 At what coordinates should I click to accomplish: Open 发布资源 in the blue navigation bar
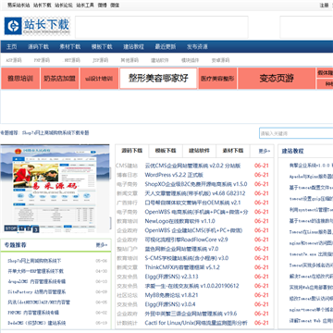click(197, 47)
